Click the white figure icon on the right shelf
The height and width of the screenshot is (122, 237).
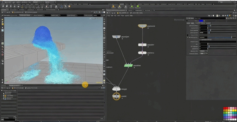pos(125,6)
